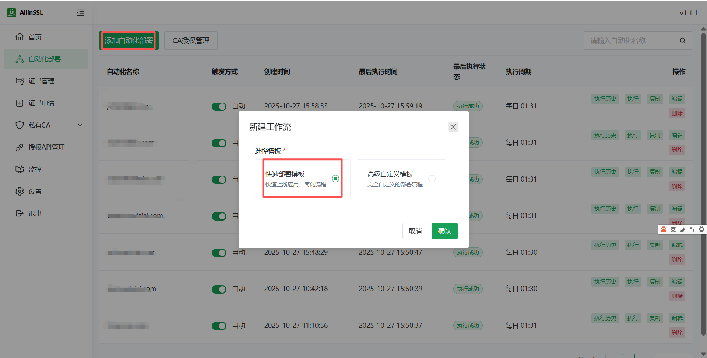Open 证书管理 in the sidebar menu
The width and height of the screenshot is (707, 358).
(41, 81)
